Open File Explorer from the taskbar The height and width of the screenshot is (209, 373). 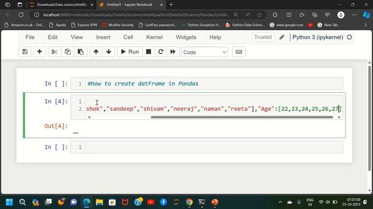100,202
